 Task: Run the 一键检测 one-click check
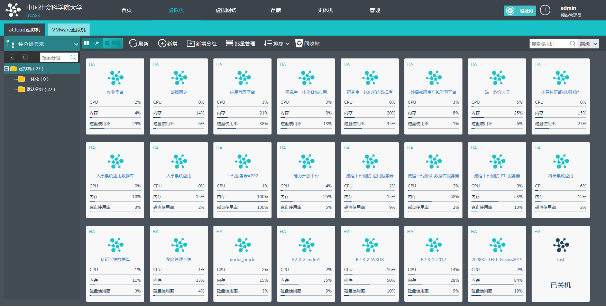520,11
